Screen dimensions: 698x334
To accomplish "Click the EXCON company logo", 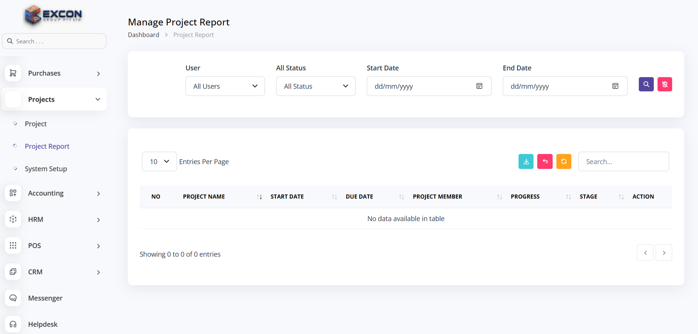I will coord(53,15).
